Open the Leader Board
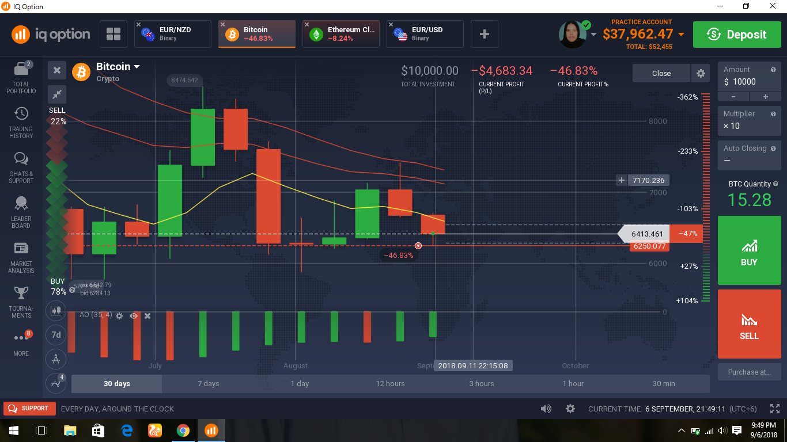Image resolution: width=787 pixels, height=442 pixels. point(21,212)
